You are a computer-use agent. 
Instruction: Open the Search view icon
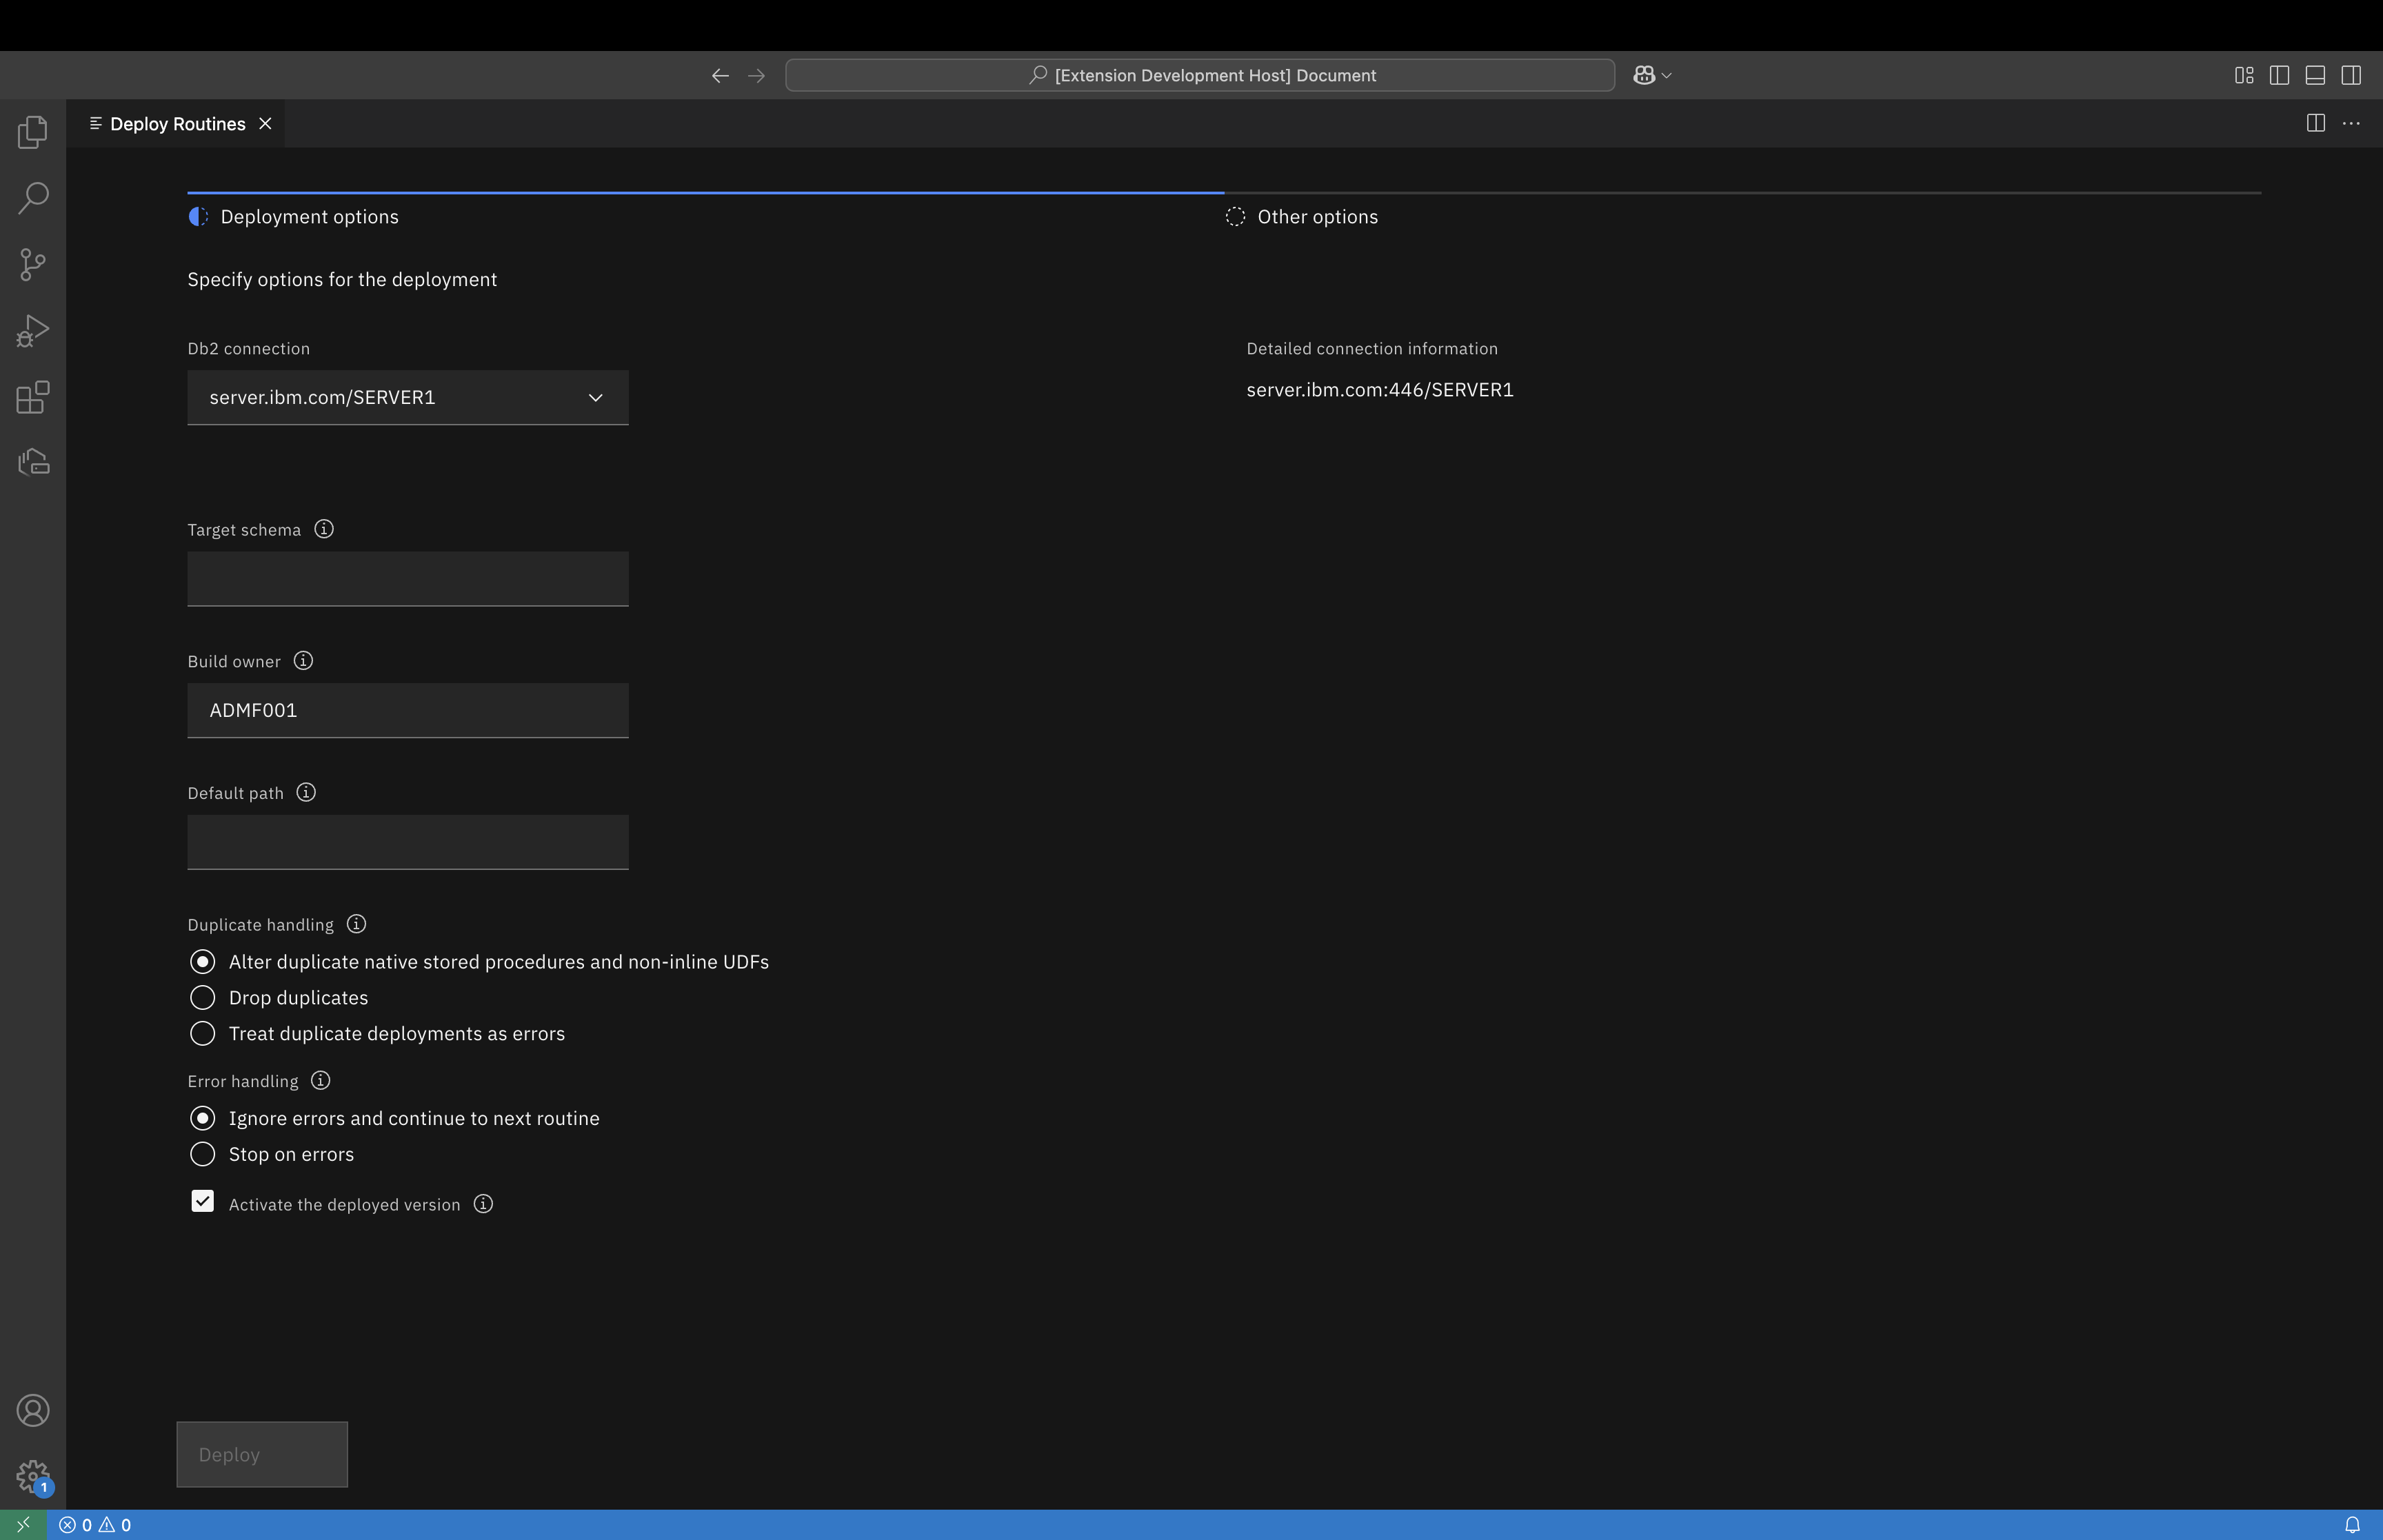(33, 198)
